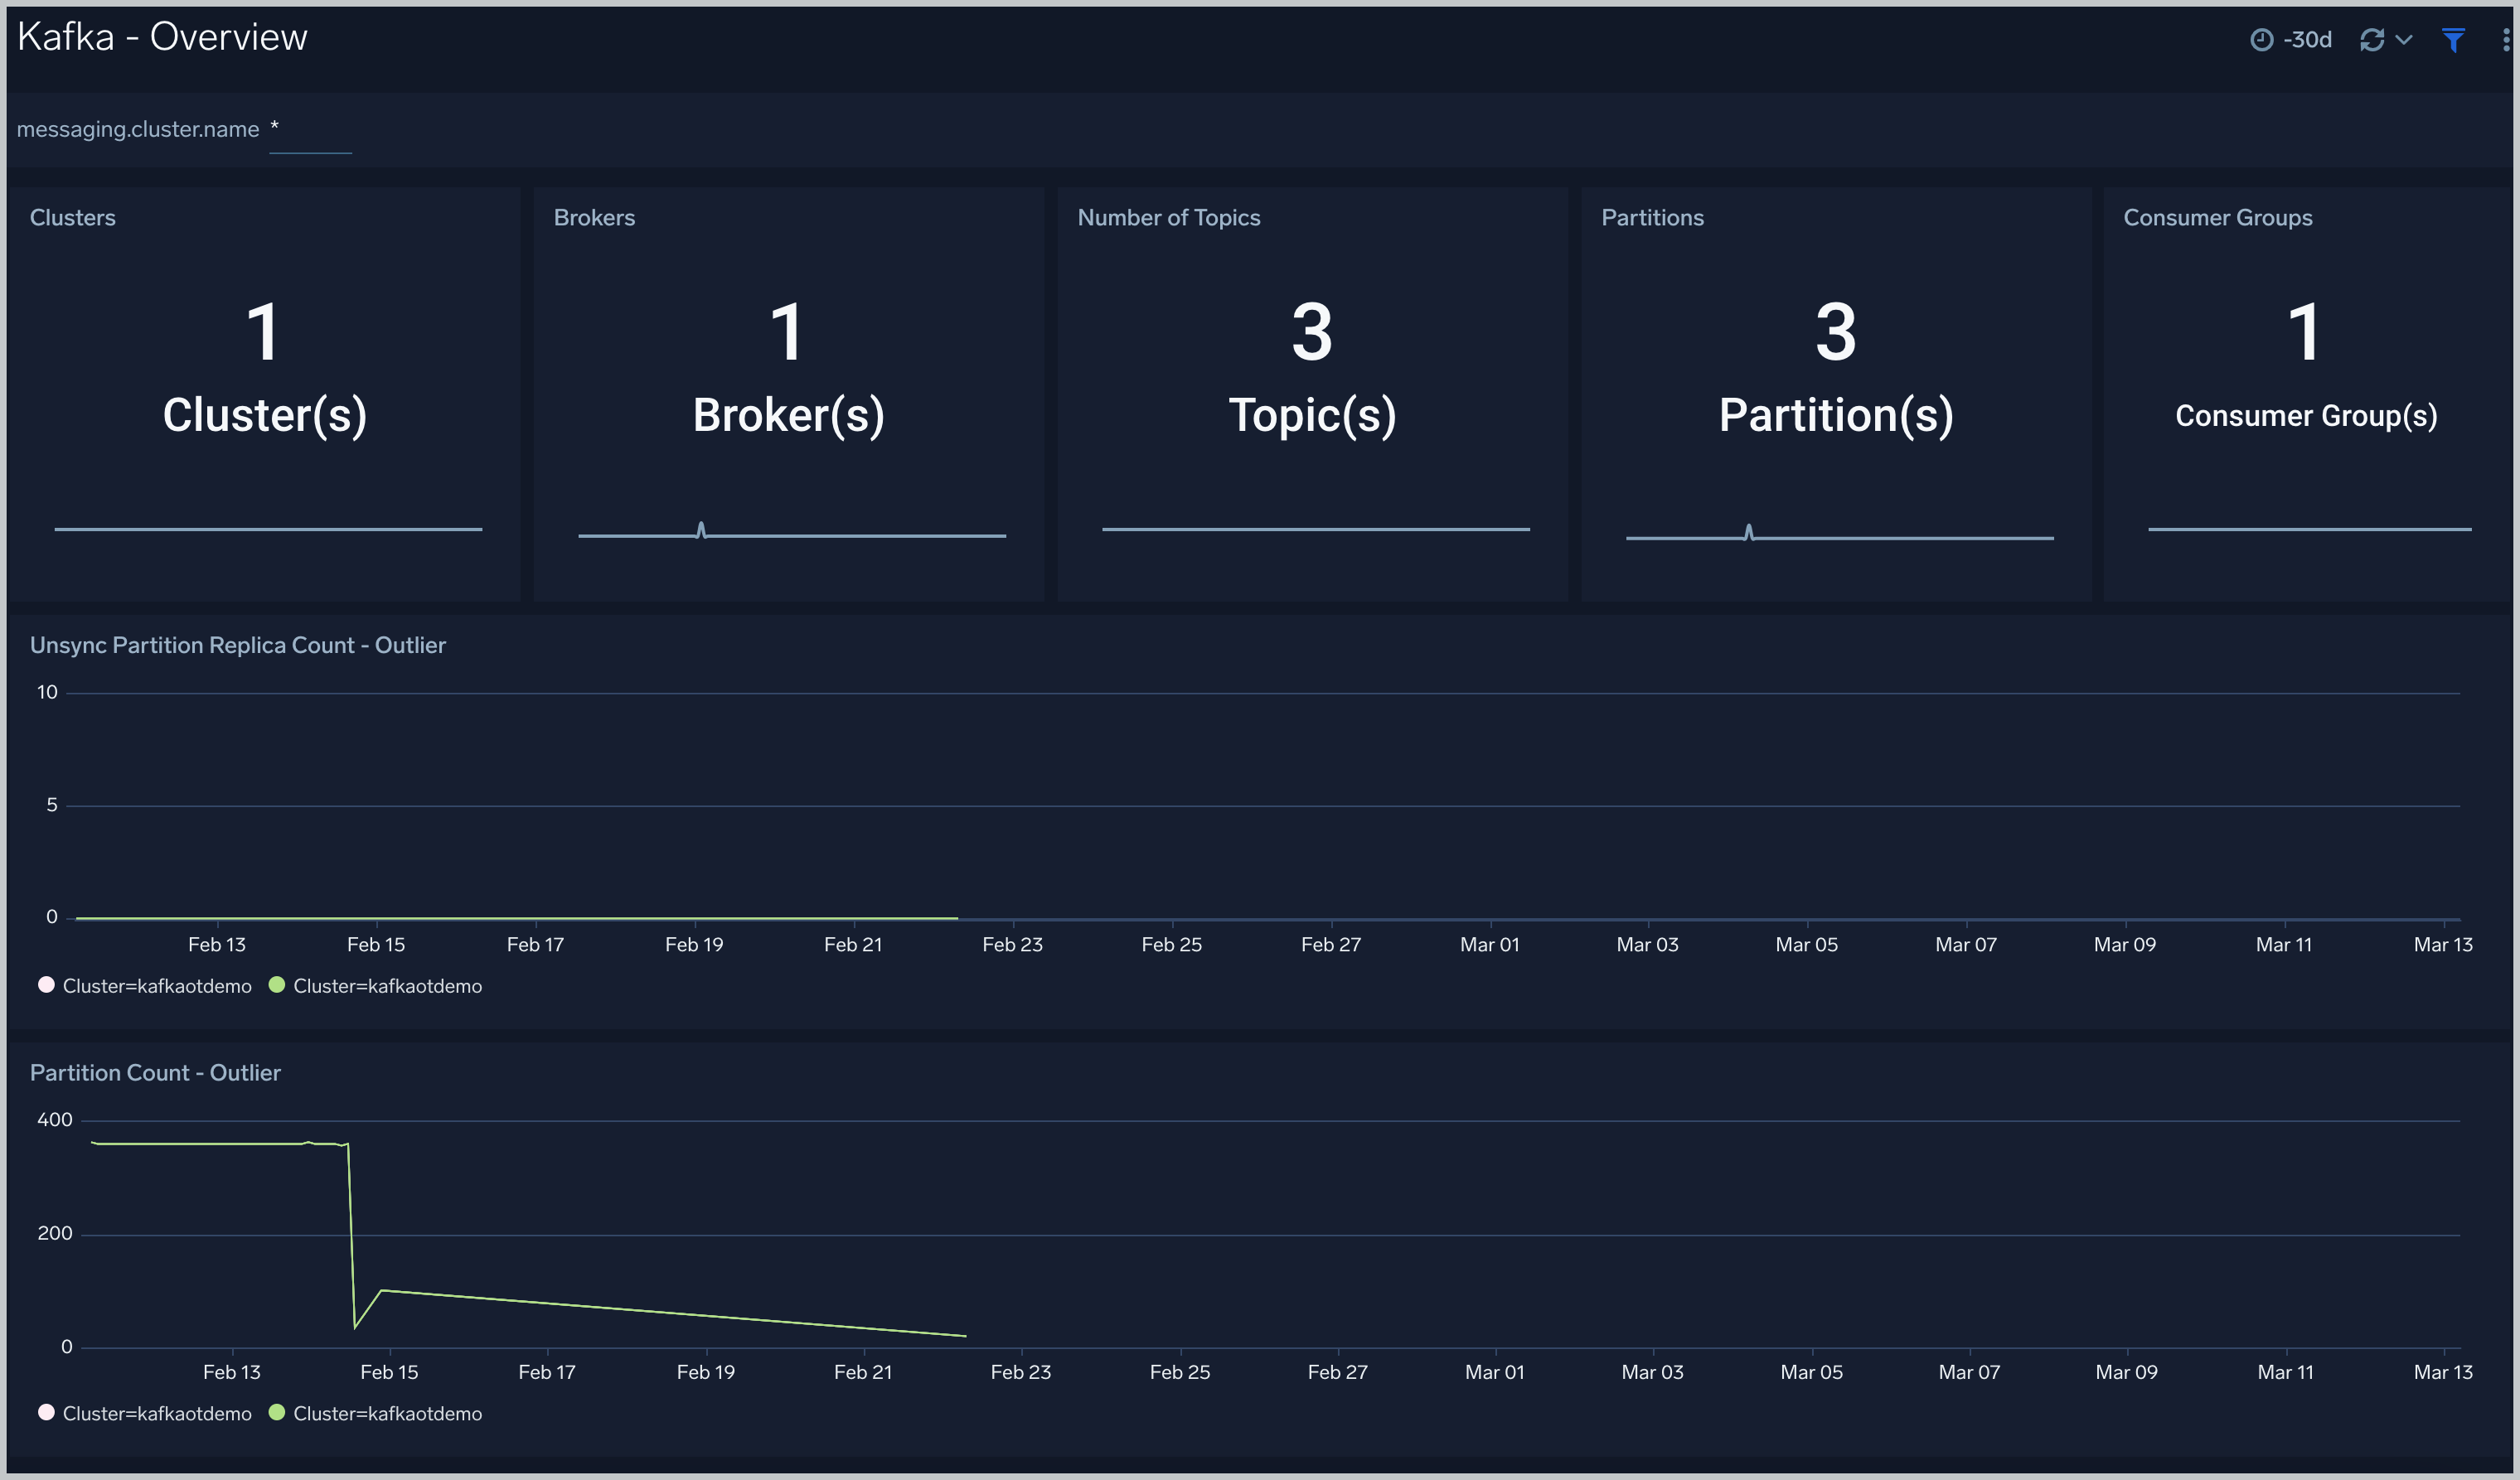Select the Brokers panel title
Image resolution: width=2520 pixels, height=1480 pixels.
[594, 218]
